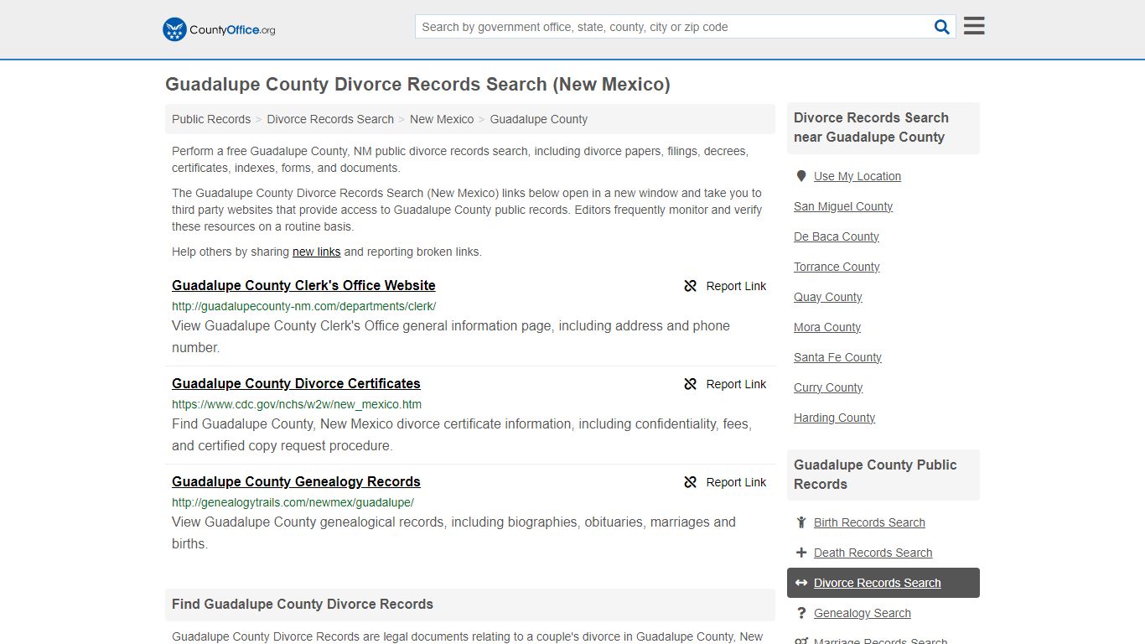
Task: Open Guadalupe County Divorce Certificates
Action: [296, 383]
